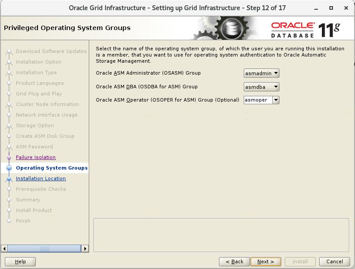The height and width of the screenshot is (269, 355).
Task: Click the horizontal scrollbar thumb in the sidebar
Action: tap(44, 249)
